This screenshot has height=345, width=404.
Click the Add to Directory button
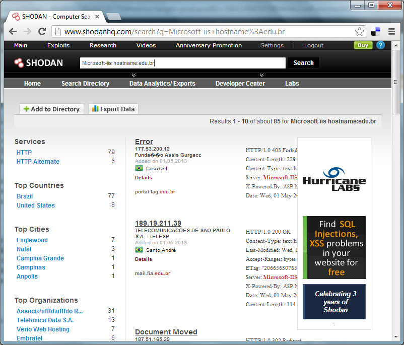[51, 109]
